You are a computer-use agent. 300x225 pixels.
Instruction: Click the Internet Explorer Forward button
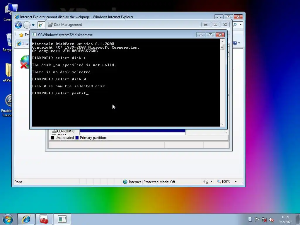point(27,25)
